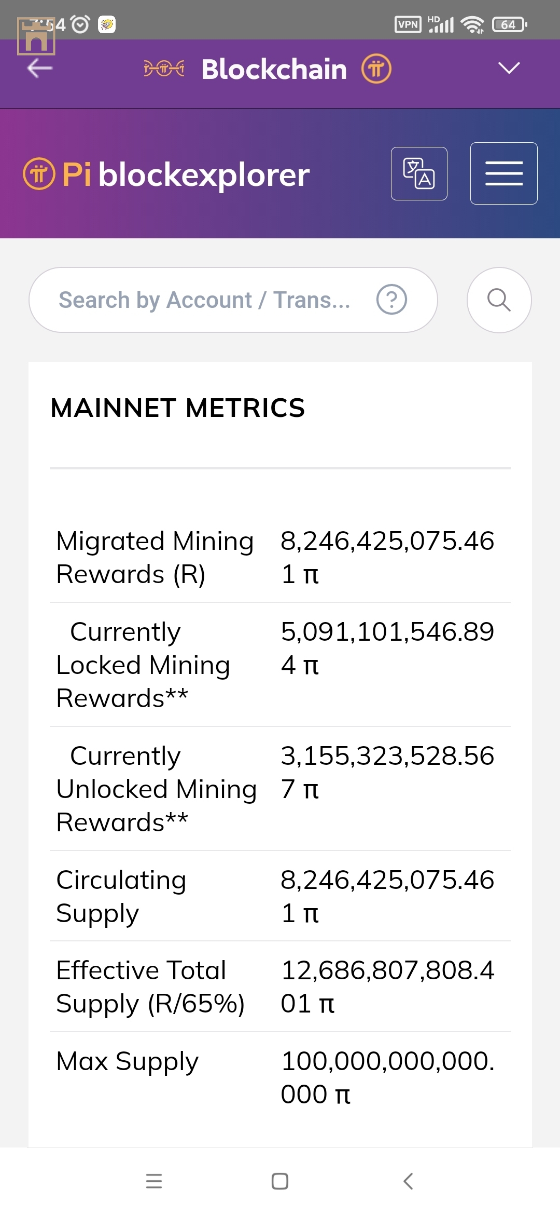Screen dimensions: 560x1215
Task: Click the Pi coin icon beside Blockchain
Action: pyautogui.click(x=376, y=69)
